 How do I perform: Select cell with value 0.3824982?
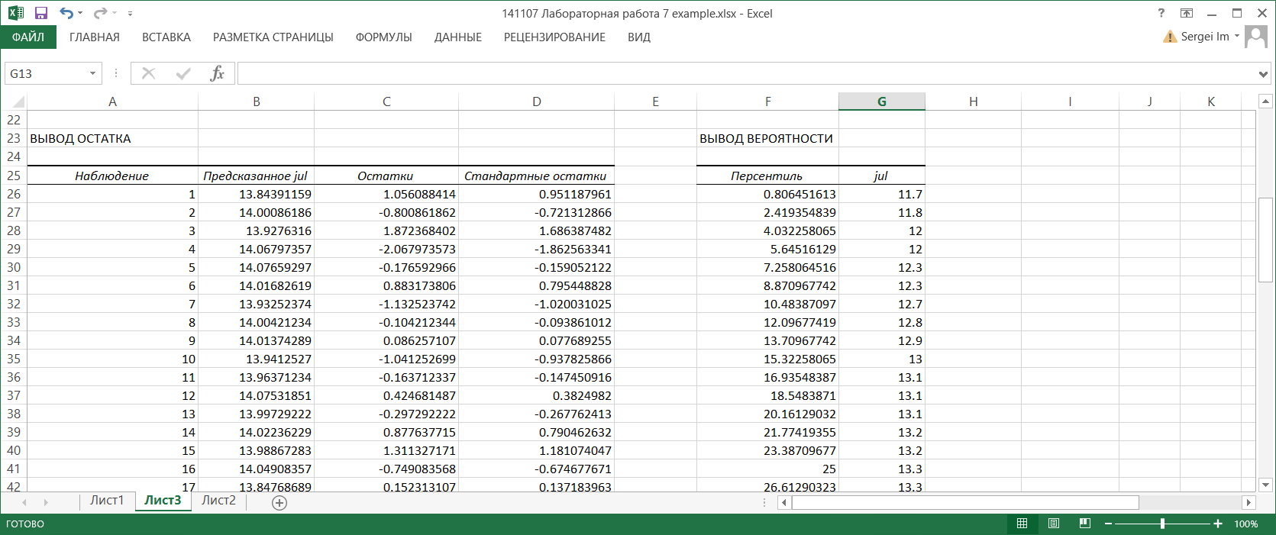click(536, 395)
